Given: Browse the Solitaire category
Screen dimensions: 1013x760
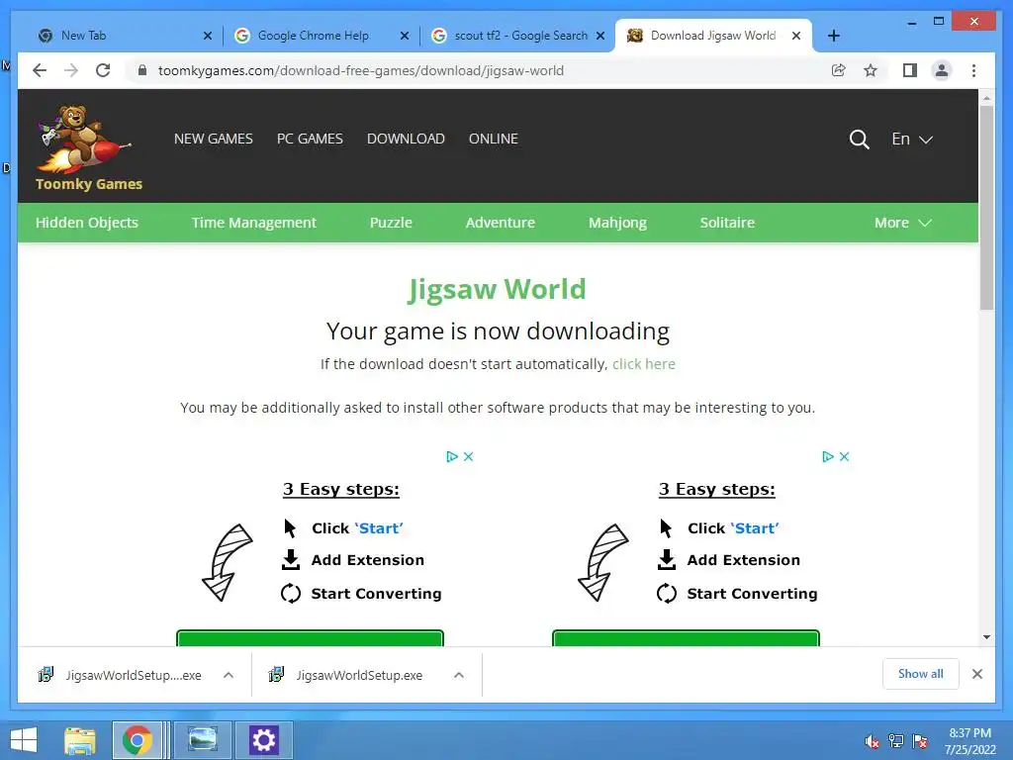Looking at the screenshot, I should click(727, 223).
